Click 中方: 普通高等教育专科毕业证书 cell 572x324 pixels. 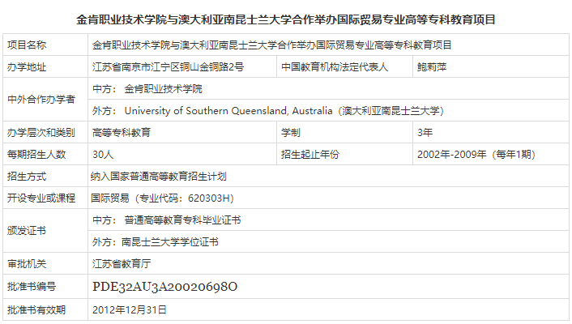(x=328, y=220)
